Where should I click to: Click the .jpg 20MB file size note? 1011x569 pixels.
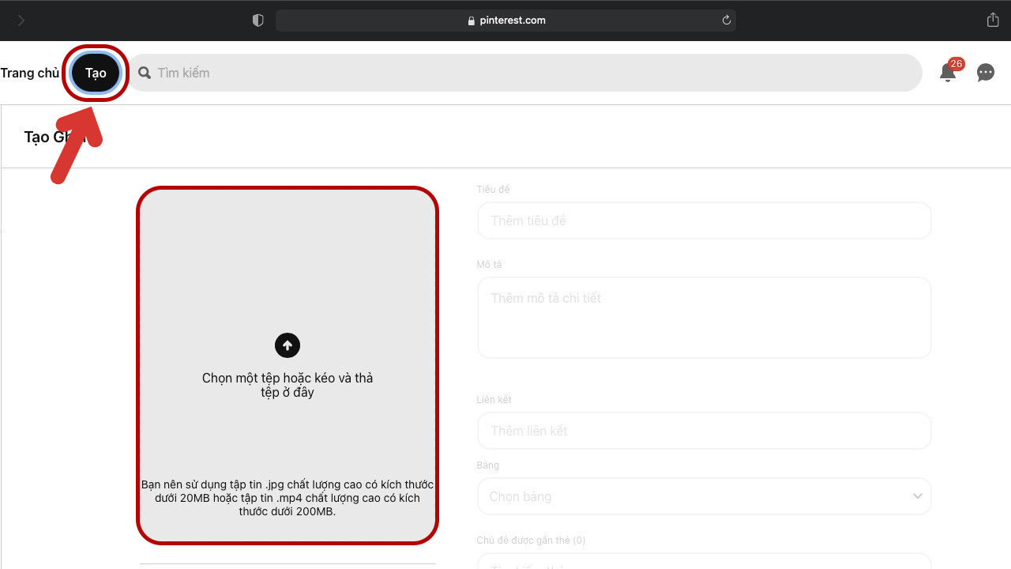288,498
